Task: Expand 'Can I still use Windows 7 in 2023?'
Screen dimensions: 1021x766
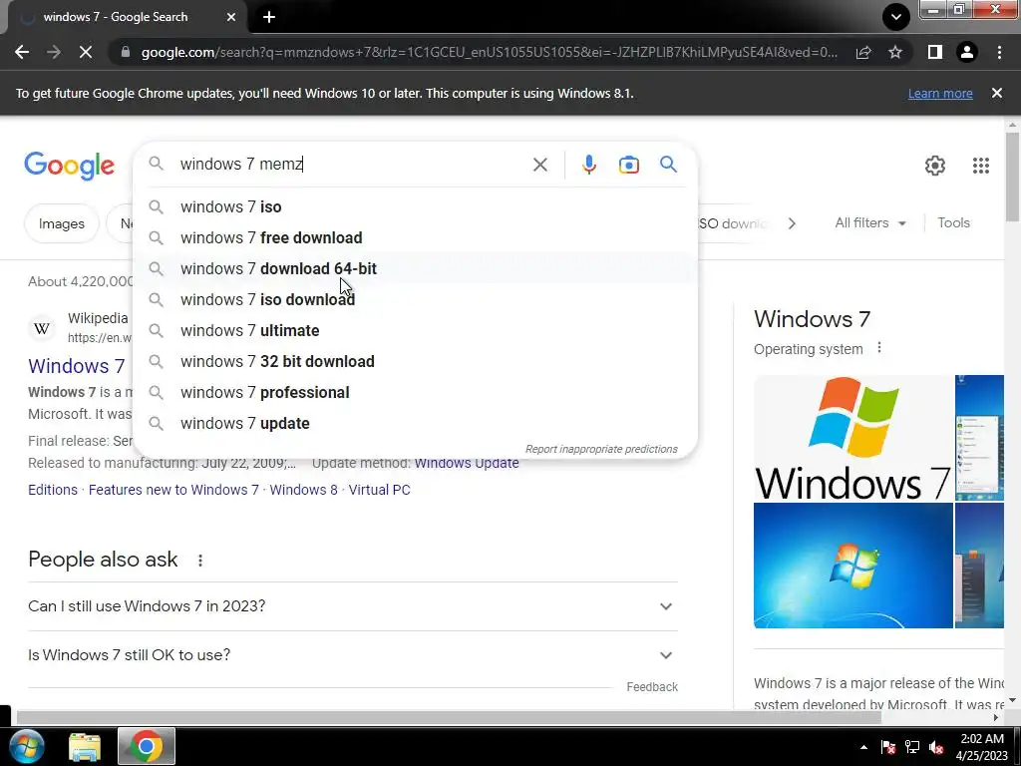Action: 353,606
